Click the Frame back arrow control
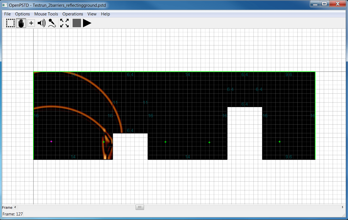Viewport: 348px width, 220px height. coord(15,207)
